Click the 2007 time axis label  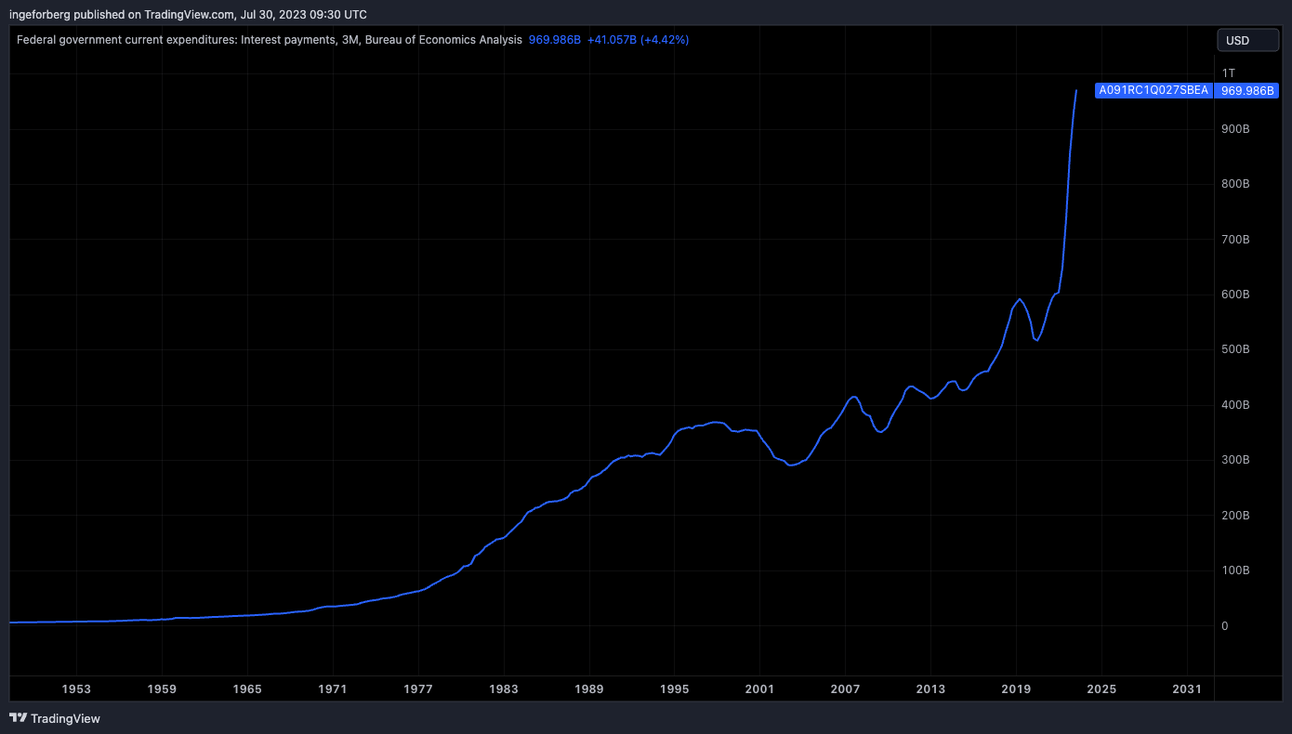(845, 689)
